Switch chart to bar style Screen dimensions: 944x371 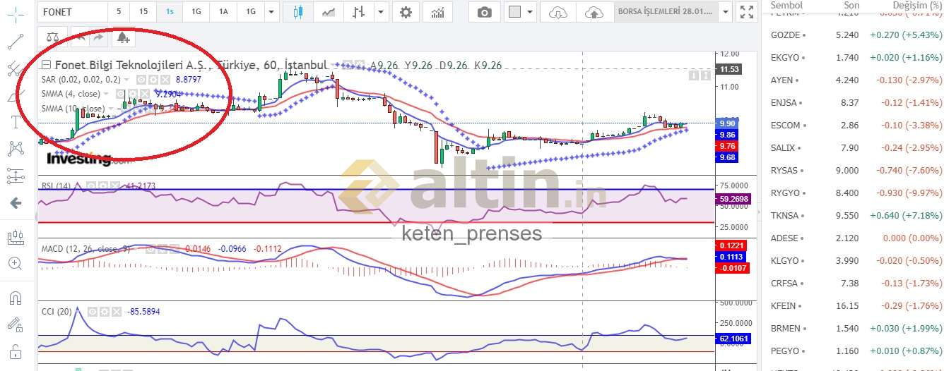pos(360,12)
